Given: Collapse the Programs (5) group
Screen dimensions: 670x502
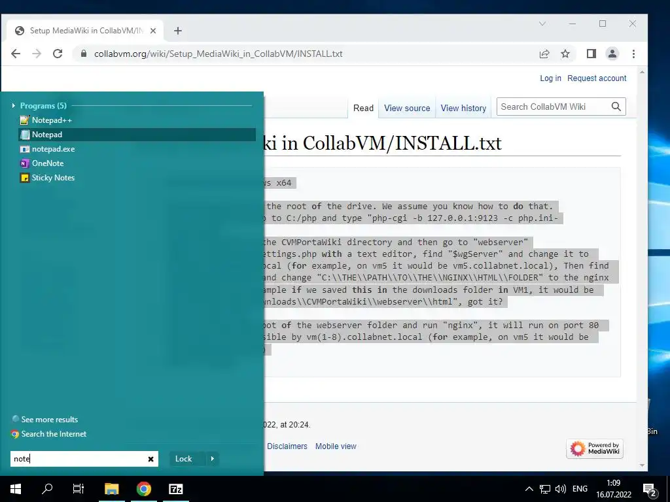Looking at the screenshot, I should pyautogui.click(x=14, y=105).
